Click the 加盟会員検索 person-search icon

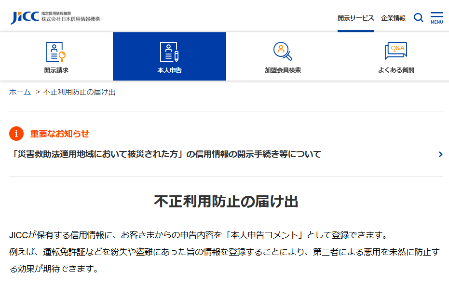[x=283, y=51]
